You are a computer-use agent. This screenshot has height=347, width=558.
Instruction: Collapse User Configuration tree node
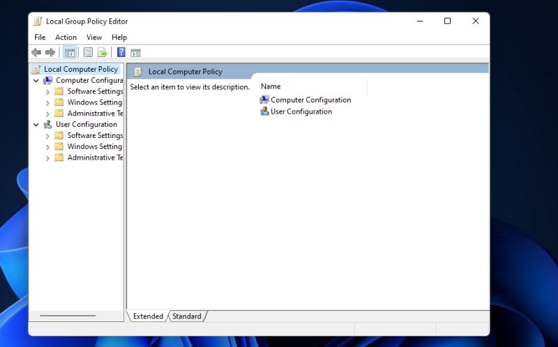click(36, 125)
